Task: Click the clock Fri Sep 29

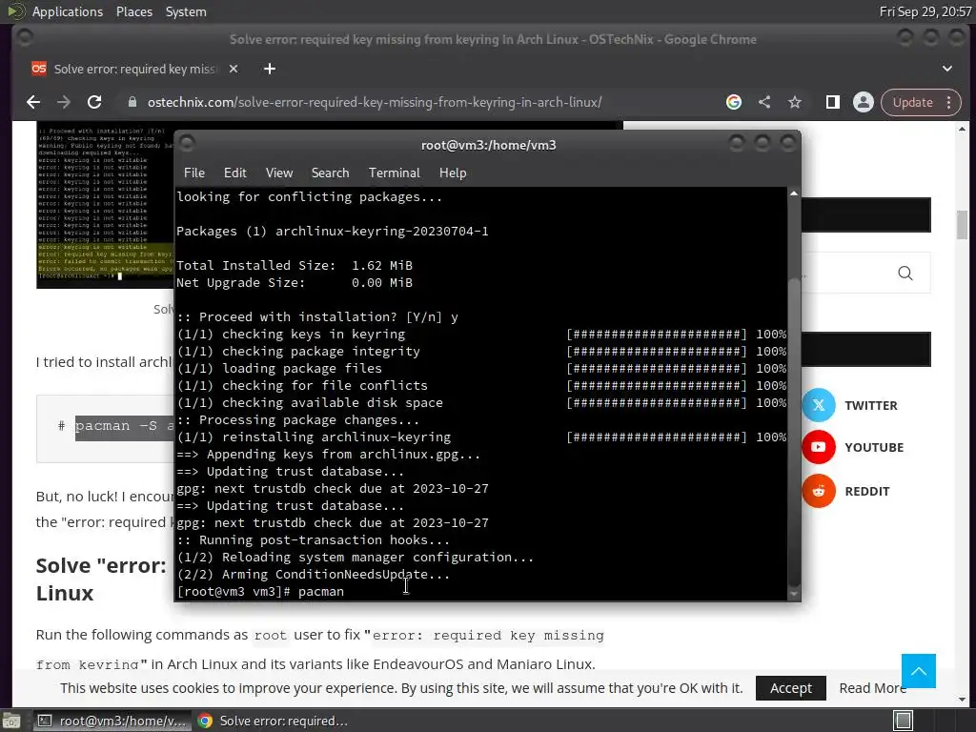Action: pos(925,11)
